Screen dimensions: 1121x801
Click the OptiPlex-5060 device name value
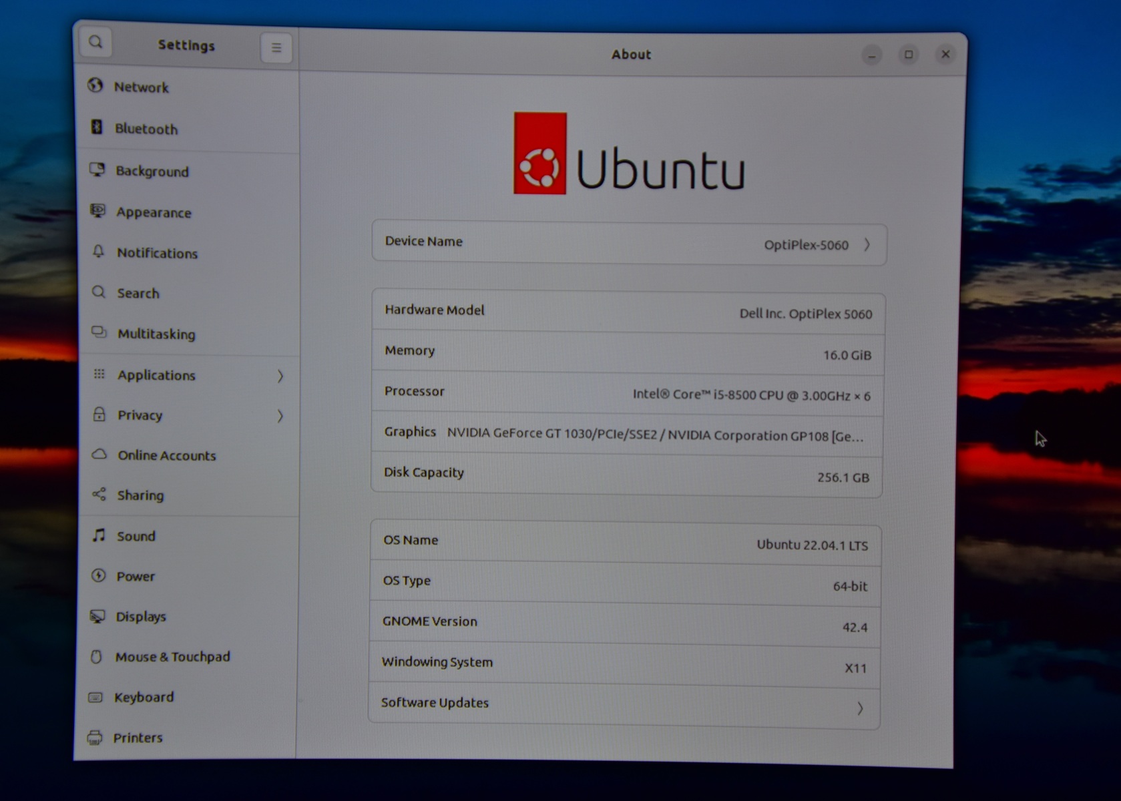806,245
